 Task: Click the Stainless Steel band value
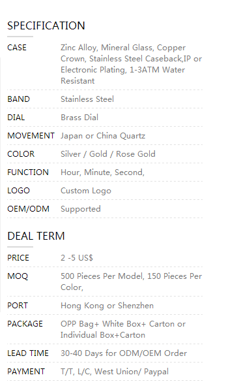[x=87, y=99]
